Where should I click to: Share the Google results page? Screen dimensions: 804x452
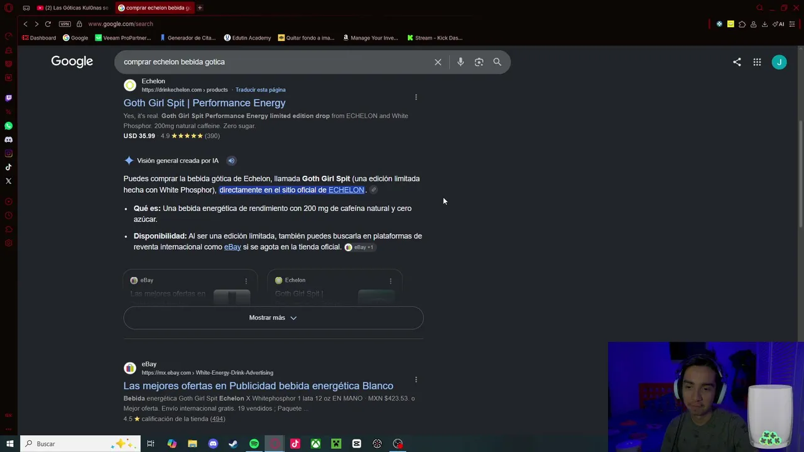coord(737,62)
